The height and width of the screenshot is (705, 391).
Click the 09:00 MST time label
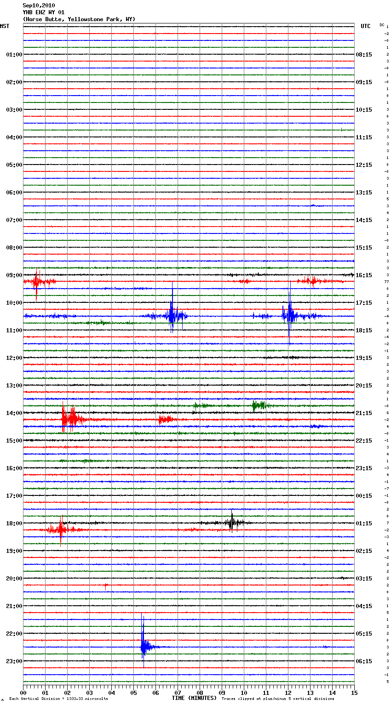pyautogui.click(x=14, y=275)
